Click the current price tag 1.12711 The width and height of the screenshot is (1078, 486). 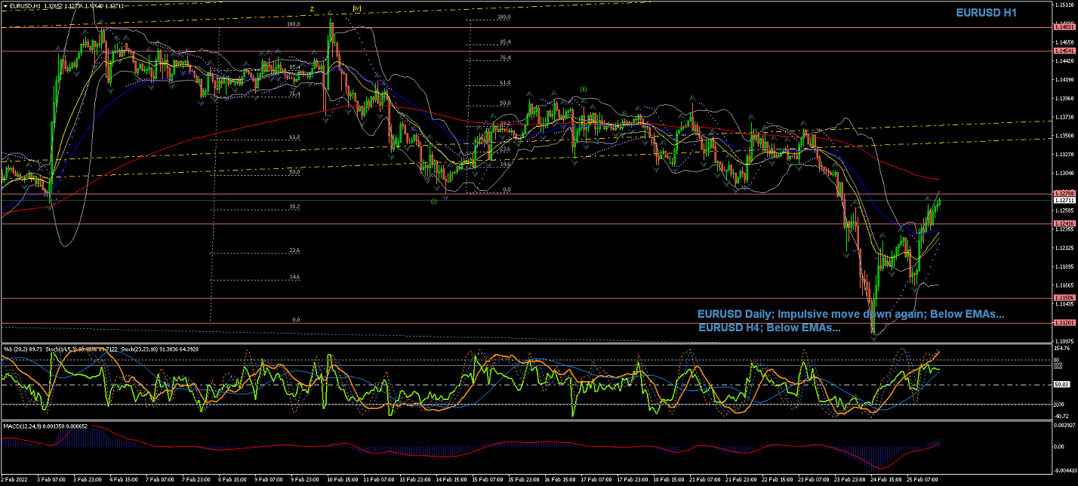[x=1063, y=201]
